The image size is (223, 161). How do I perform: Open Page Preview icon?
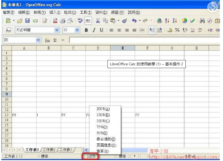70,21
